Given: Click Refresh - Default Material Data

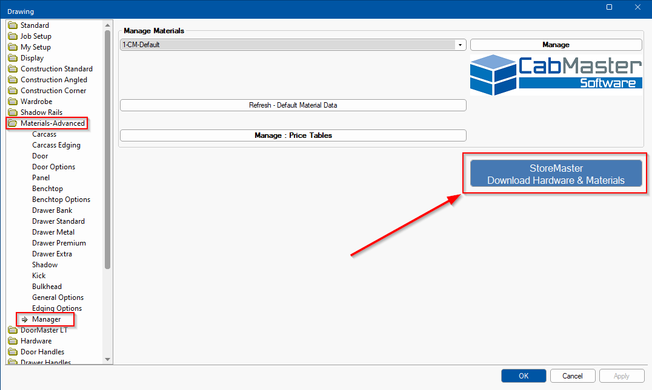Looking at the screenshot, I should pyautogui.click(x=293, y=105).
